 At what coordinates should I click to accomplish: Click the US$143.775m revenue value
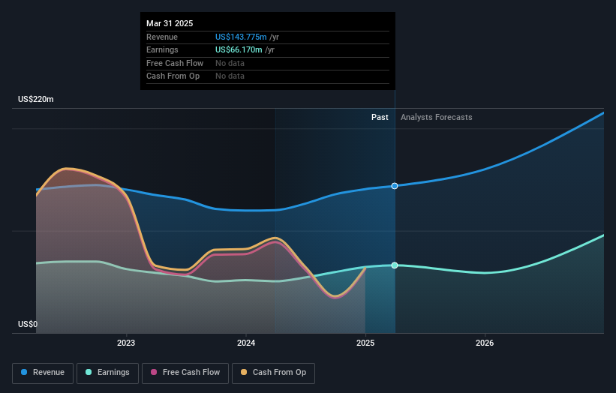[x=241, y=37]
